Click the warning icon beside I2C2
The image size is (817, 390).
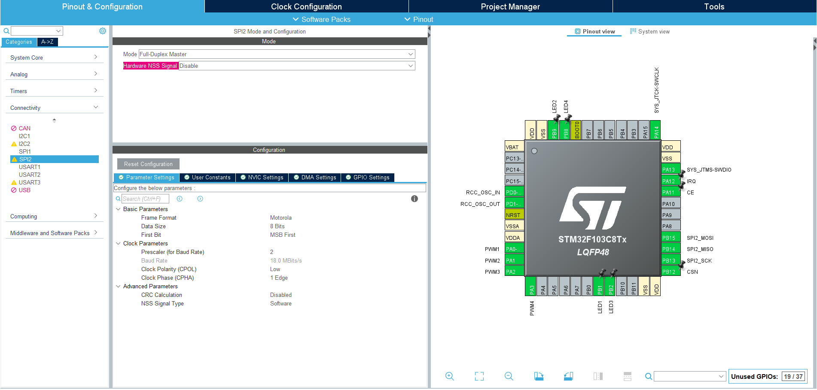coord(14,144)
